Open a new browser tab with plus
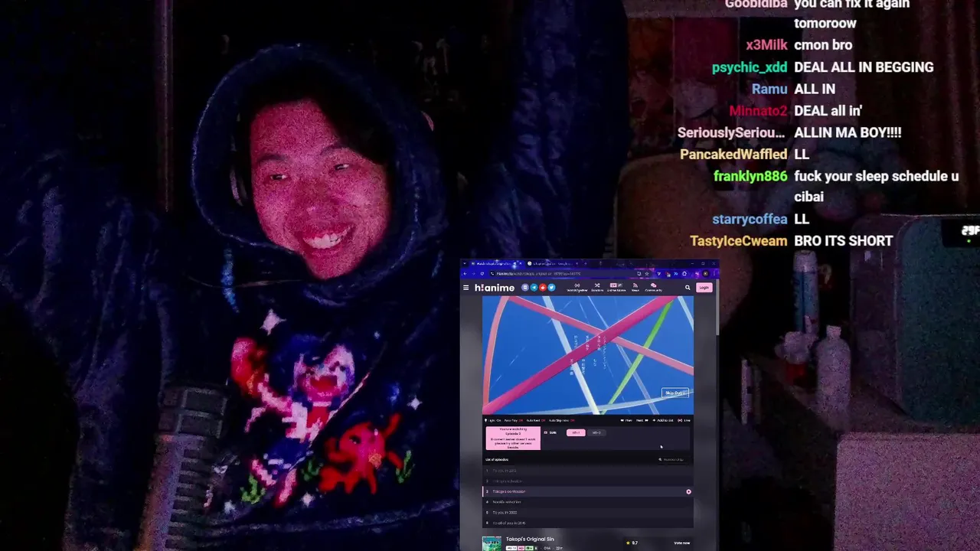Screen dimensions: 980x551 pos(586,263)
